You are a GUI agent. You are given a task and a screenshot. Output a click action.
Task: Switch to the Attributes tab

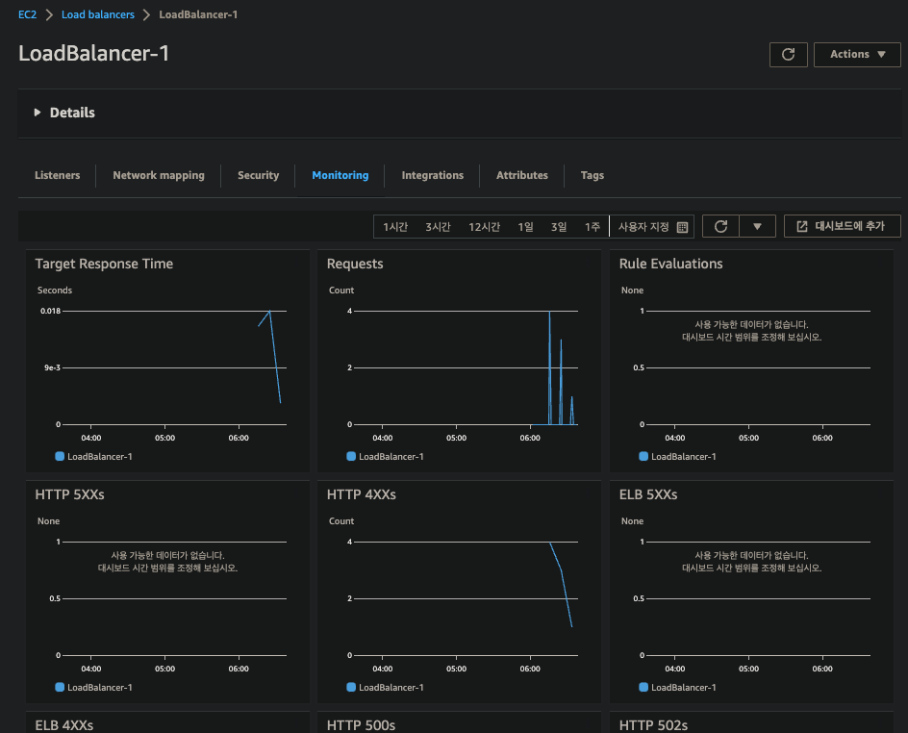coord(521,175)
